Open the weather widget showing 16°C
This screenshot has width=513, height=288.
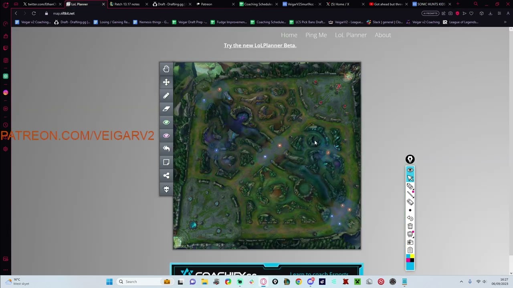click(17, 282)
